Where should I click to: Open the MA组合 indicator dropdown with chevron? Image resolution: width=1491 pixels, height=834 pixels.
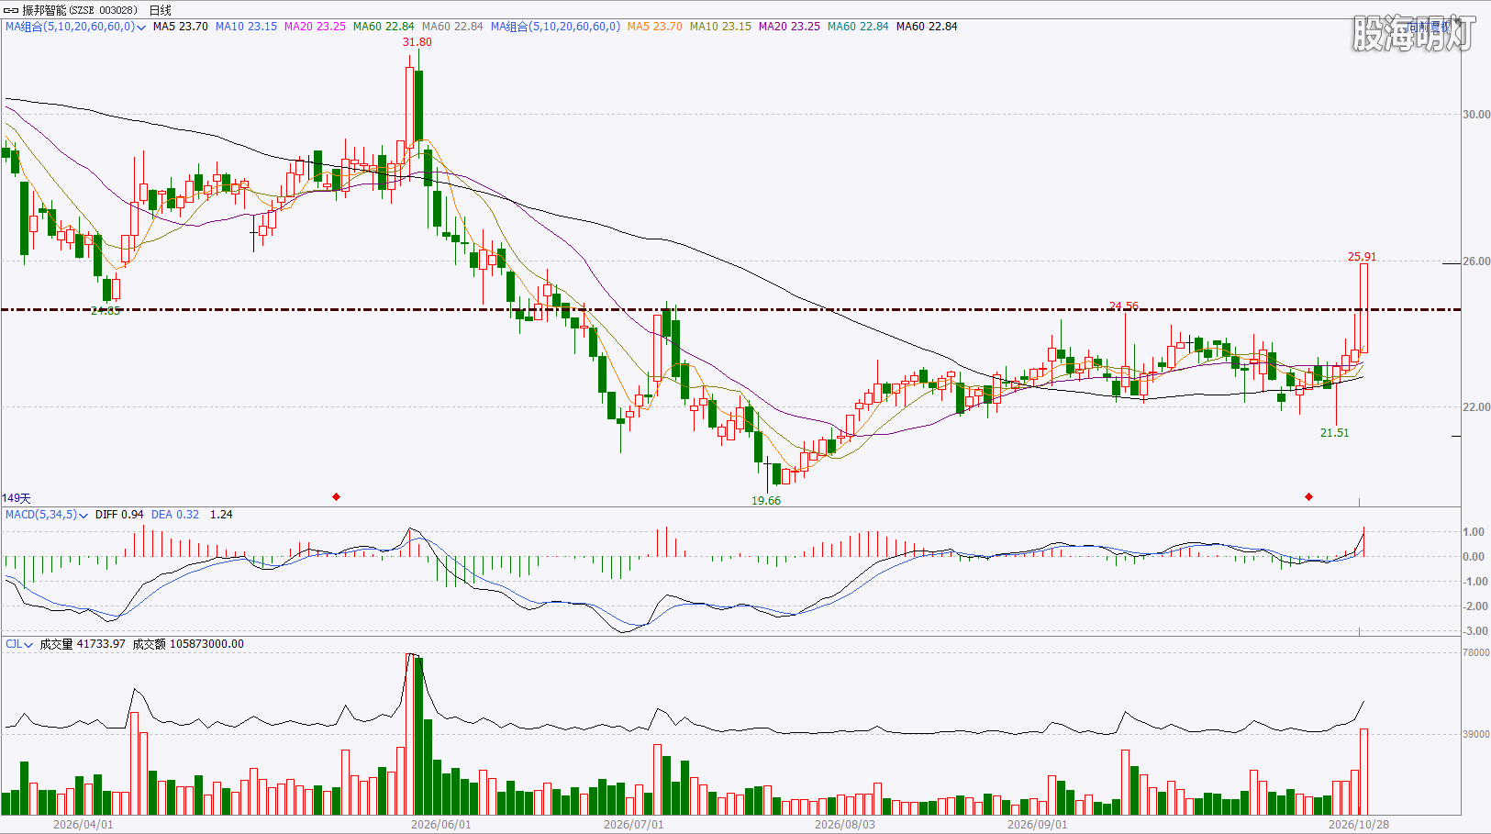pos(75,27)
